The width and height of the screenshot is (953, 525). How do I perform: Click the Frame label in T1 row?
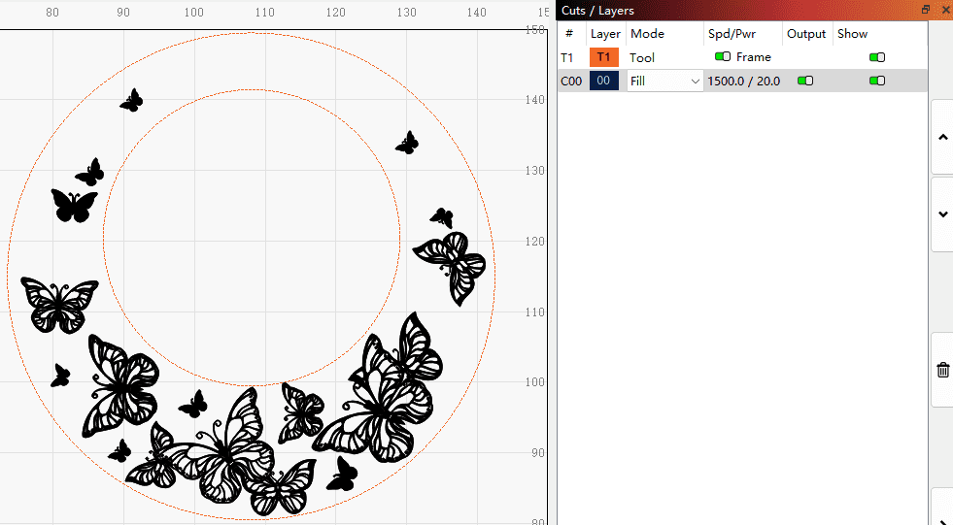pyautogui.click(x=753, y=57)
